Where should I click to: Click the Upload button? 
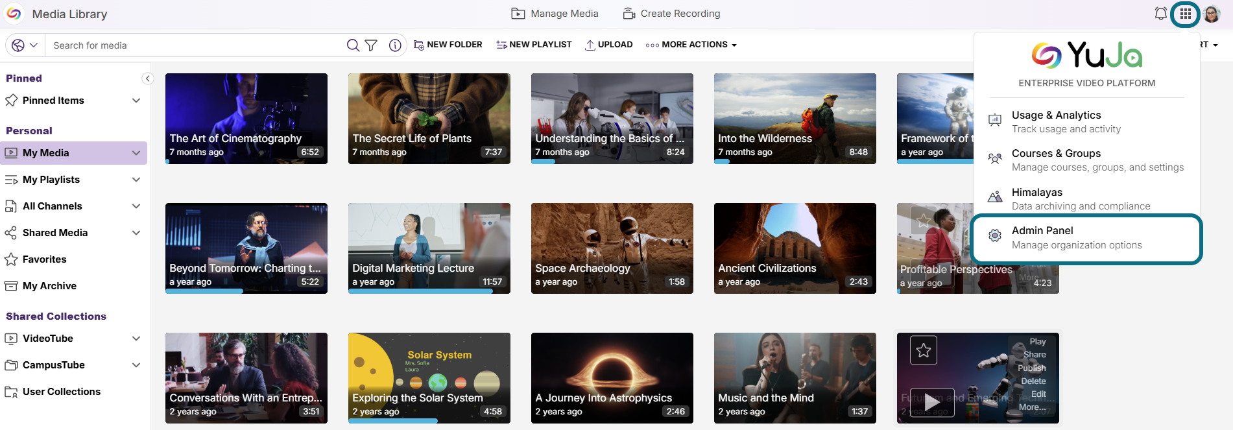point(608,45)
